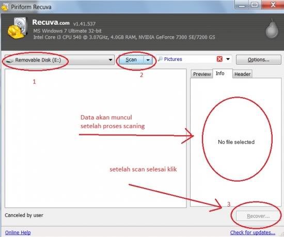Open the Scan button dropdown arrow
Image resolution: width=284 pixels, height=237 pixels.
(148, 60)
